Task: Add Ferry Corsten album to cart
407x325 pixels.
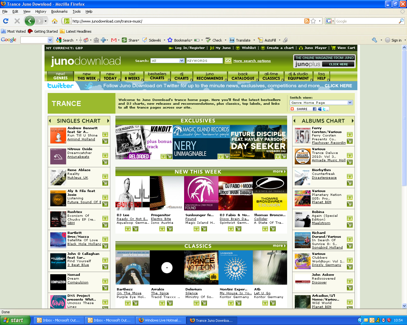Action: pos(350,141)
